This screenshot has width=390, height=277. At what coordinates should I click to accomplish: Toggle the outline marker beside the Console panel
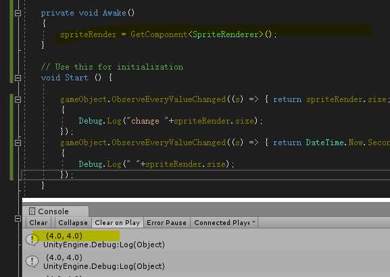point(18,219)
